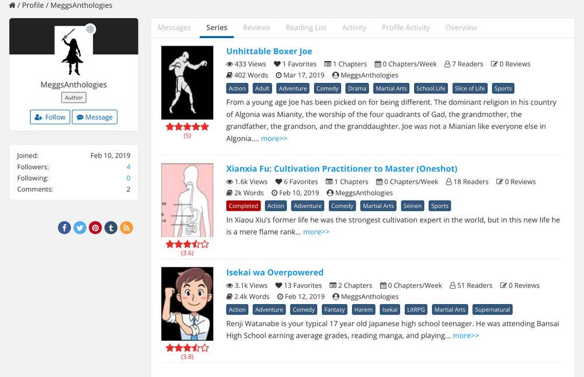This screenshot has width=584, height=377.
Task: Expand Unhittable Boxer Joe description with more>>
Action: click(274, 138)
